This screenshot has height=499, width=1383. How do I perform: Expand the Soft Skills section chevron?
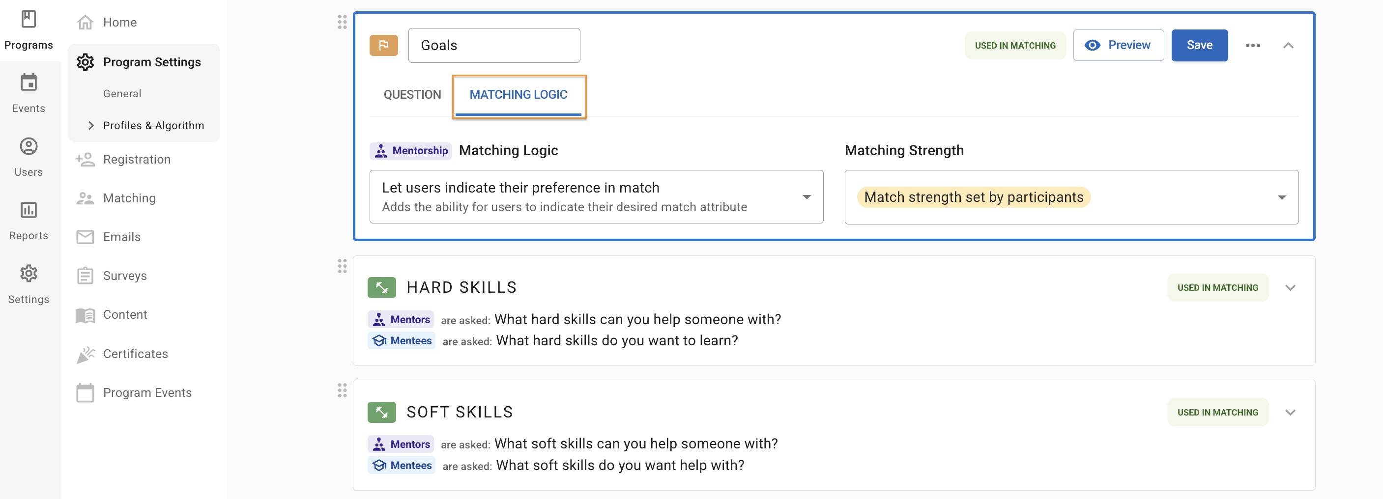click(x=1290, y=412)
